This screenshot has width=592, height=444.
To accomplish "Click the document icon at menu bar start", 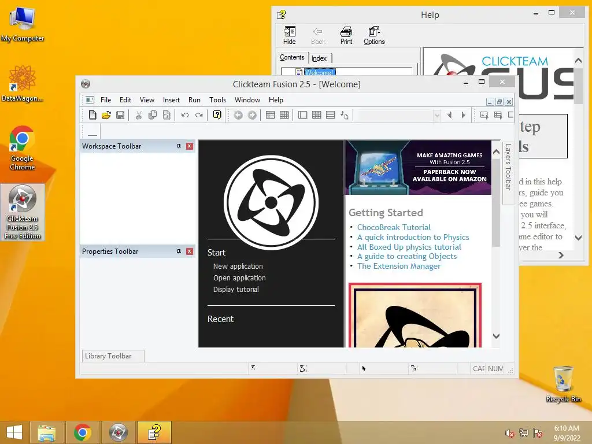I will pos(90,99).
